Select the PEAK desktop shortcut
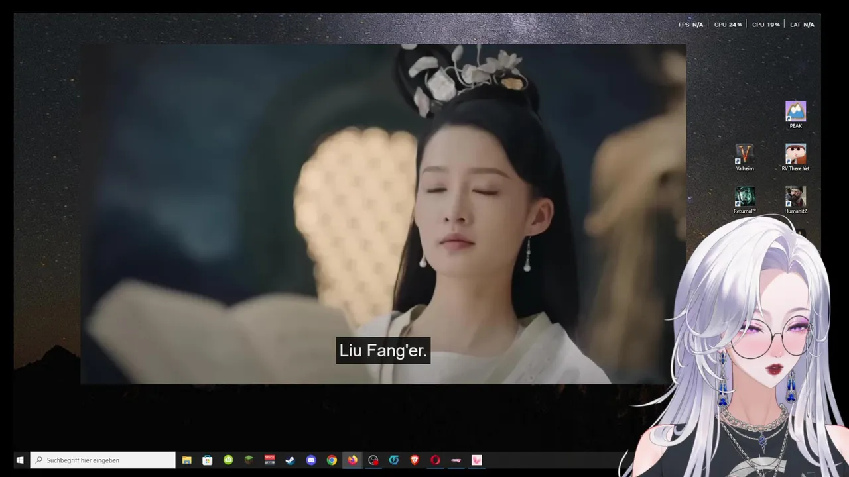Viewport: 849px width, 477px height. (795, 115)
